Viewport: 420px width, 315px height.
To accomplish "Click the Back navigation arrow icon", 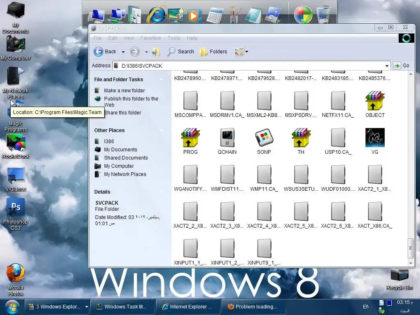I will click(98, 51).
